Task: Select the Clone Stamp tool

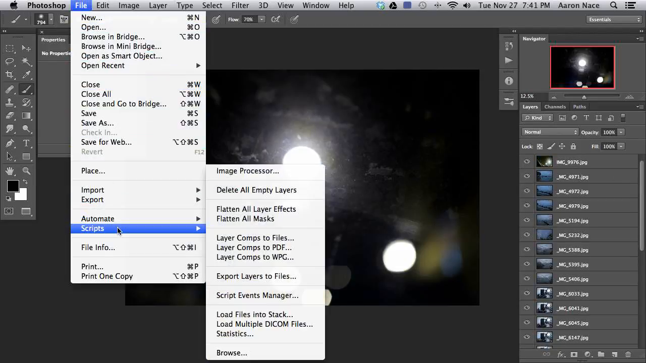Action: click(x=10, y=102)
